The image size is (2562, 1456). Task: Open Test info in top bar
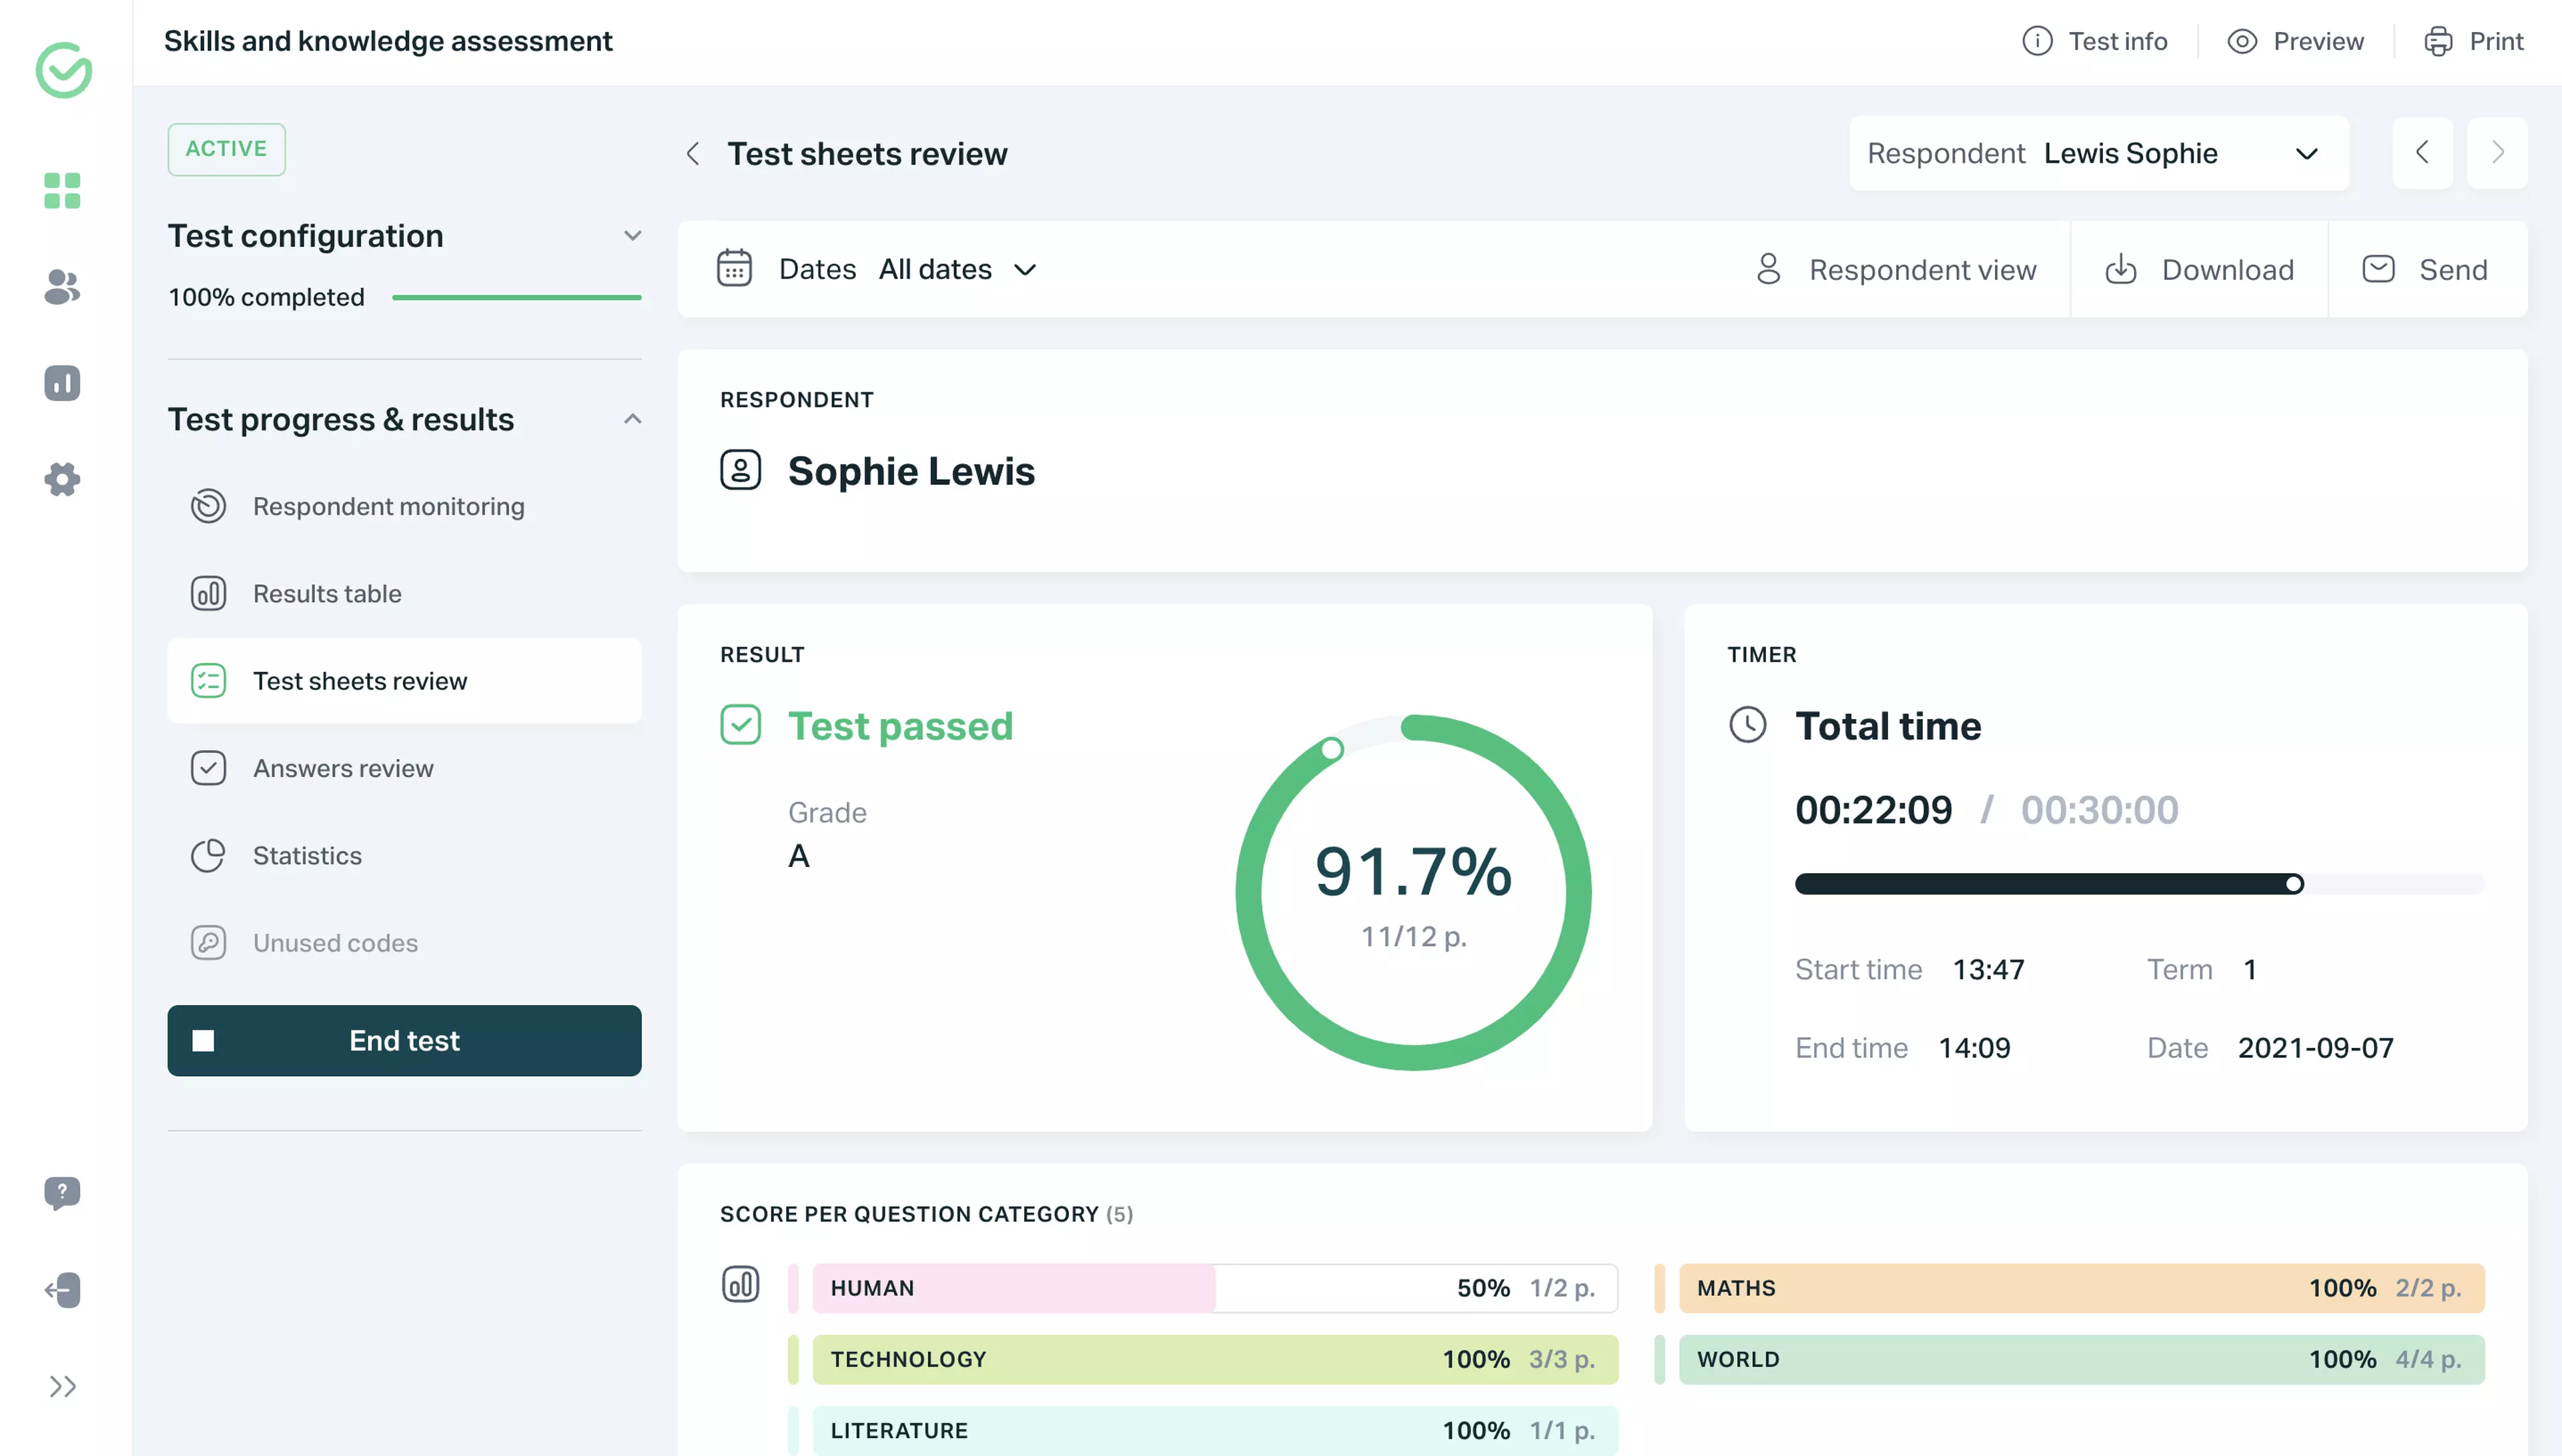click(x=2095, y=41)
